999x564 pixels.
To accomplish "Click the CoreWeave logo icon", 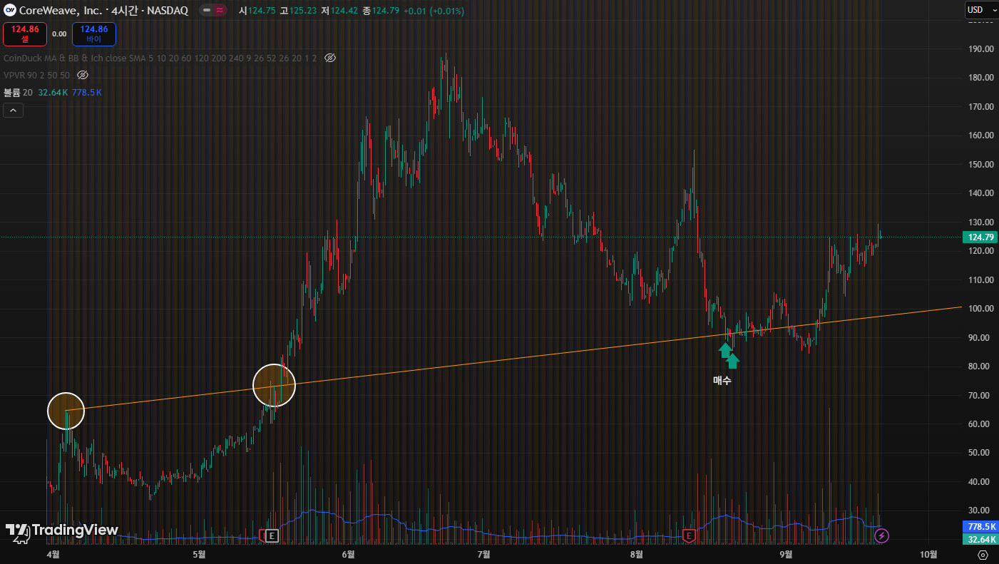I will pyautogui.click(x=10, y=11).
